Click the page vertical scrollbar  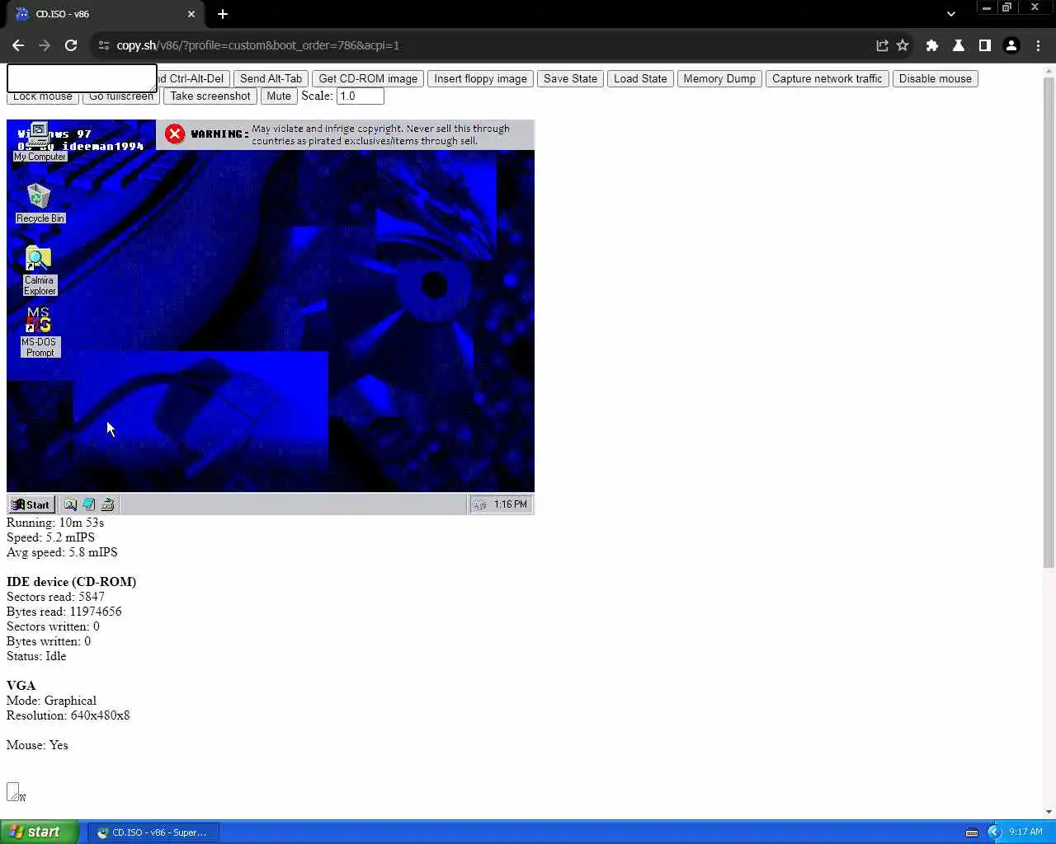pyautogui.click(x=1049, y=321)
